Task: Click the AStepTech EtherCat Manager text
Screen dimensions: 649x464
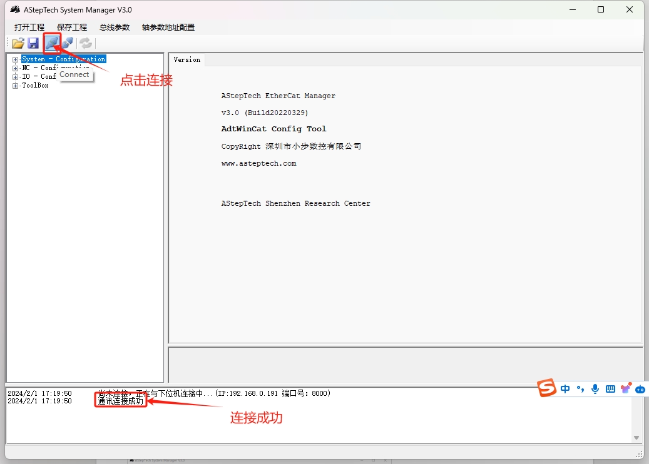Action: pos(278,96)
